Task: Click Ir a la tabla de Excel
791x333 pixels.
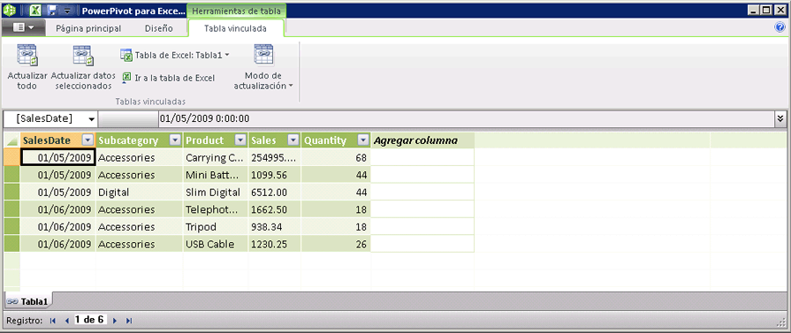Action: [x=169, y=78]
